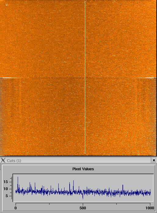Click where the vertical line crosses the horizontal seam
The width and height of the screenshot is (157, 213).
coord(85,78)
